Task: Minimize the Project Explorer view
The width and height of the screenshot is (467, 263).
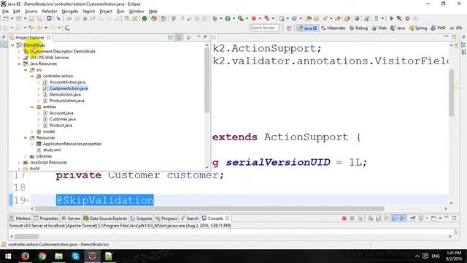Action: 198,37
